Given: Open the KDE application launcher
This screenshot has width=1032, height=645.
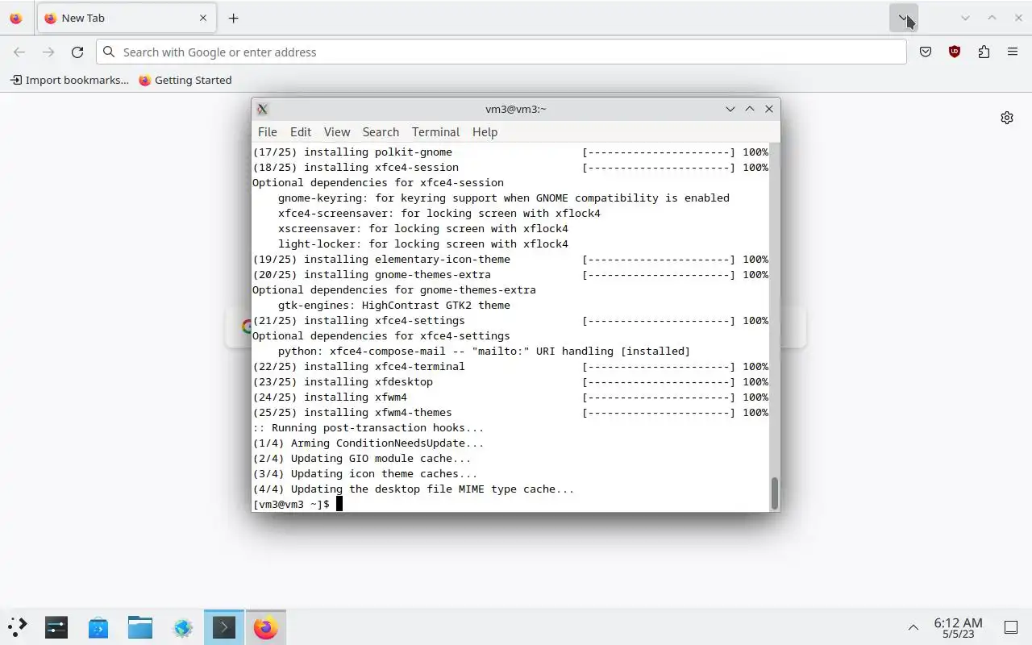Looking at the screenshot, I should click(18, 627).
